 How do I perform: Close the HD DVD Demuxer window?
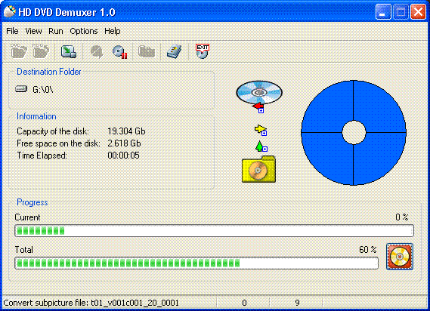tap(418, 12)
